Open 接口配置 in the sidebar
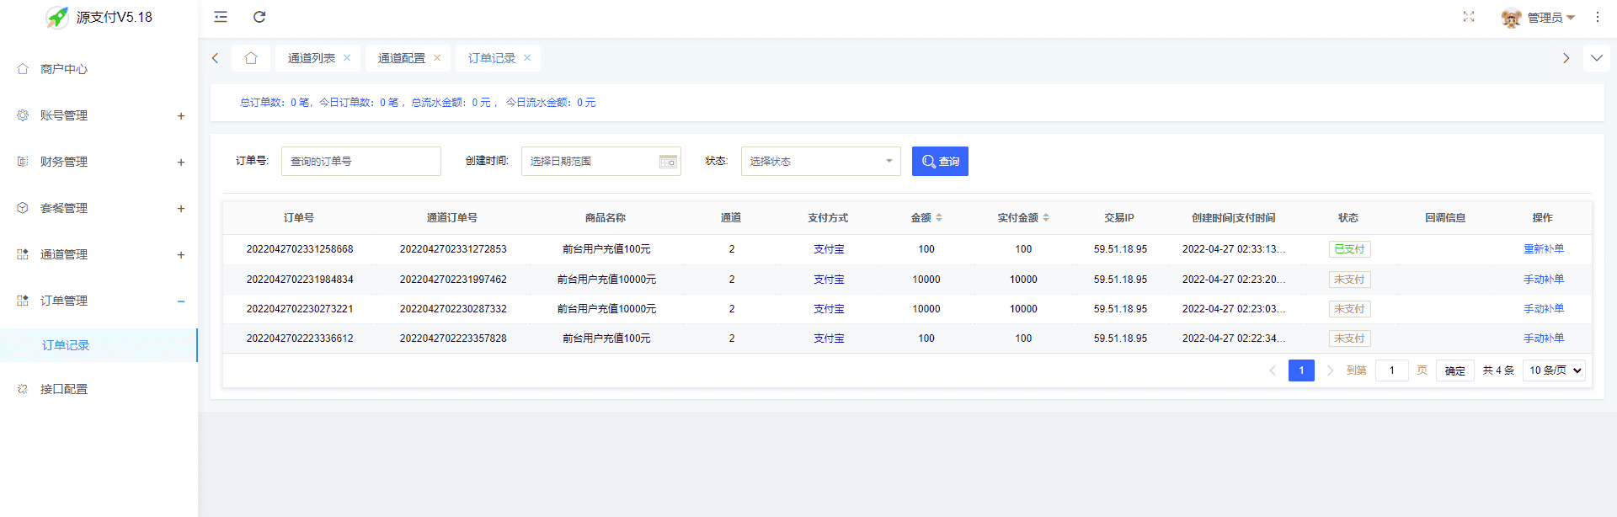Viewport: 1617px width, 517px height. (99, 389)
